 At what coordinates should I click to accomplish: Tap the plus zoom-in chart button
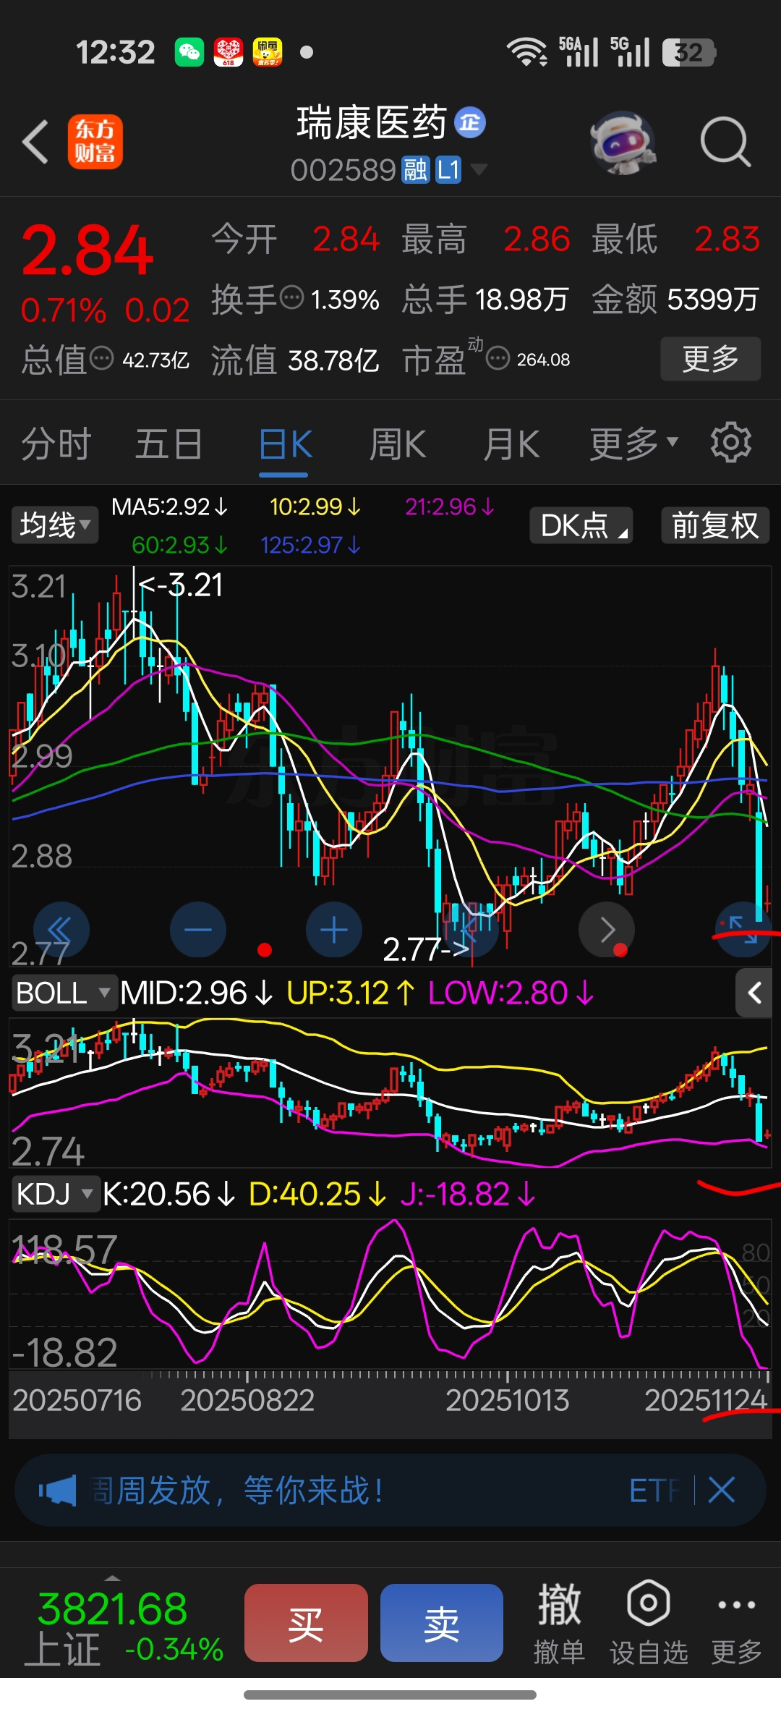[334, 930]
